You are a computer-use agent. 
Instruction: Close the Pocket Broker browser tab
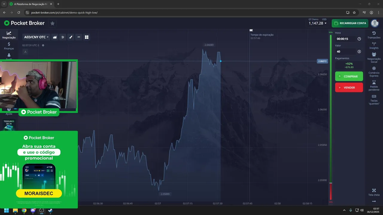[x=51, y=4]
